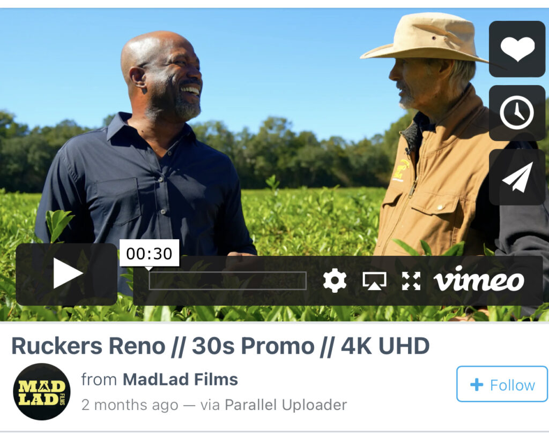Open player settings gear icon
Screen dimensions: 549x433
335,280
